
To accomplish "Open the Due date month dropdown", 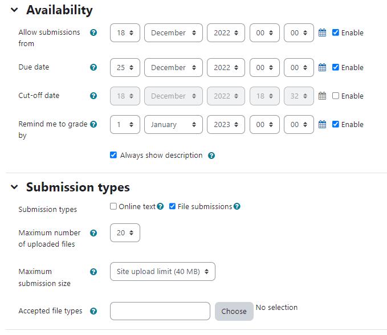I will click(173, 67).
